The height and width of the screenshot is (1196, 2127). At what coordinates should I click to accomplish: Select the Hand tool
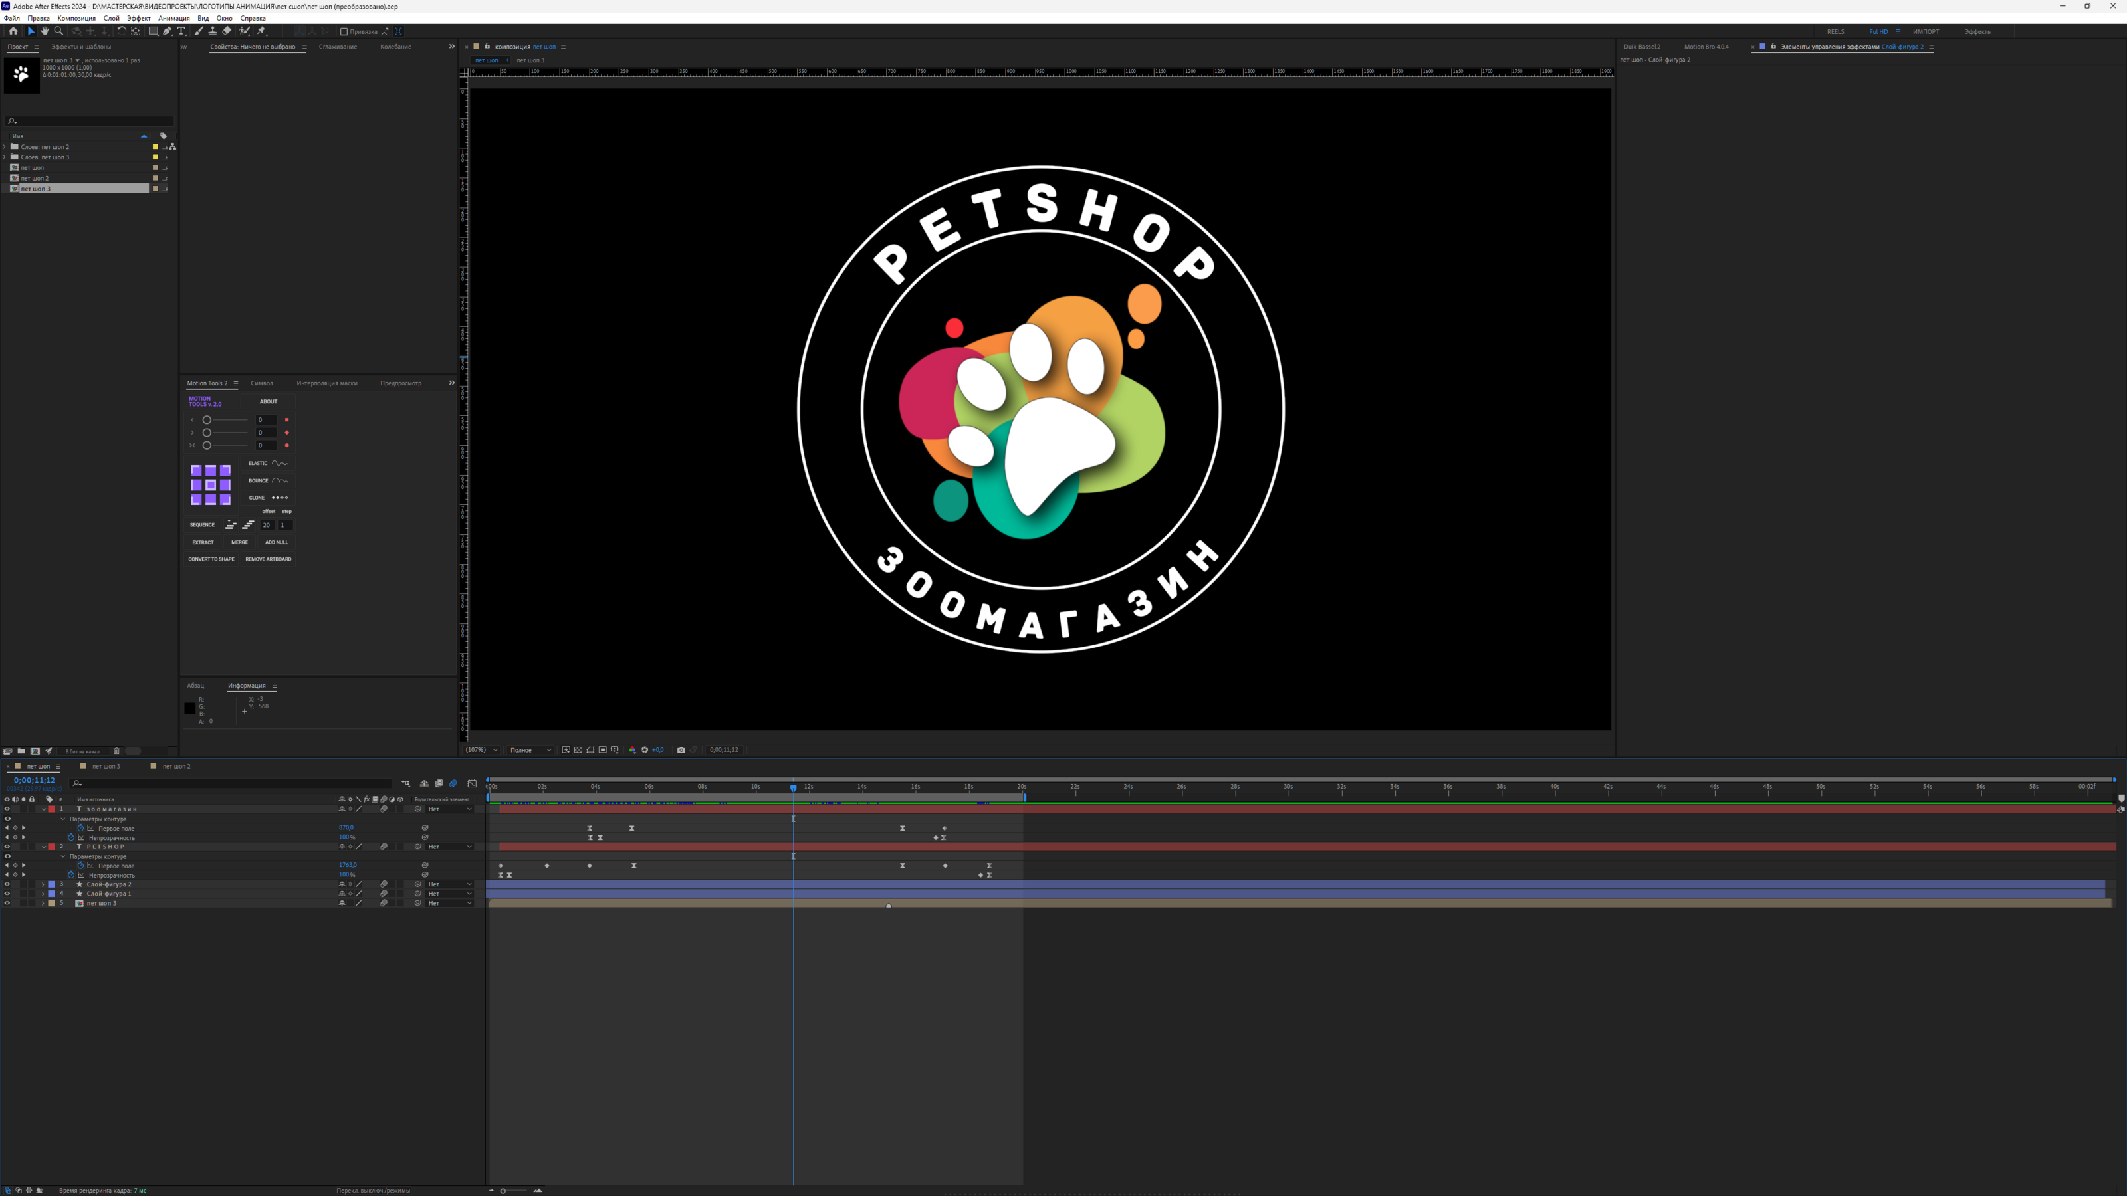point(45,31)
